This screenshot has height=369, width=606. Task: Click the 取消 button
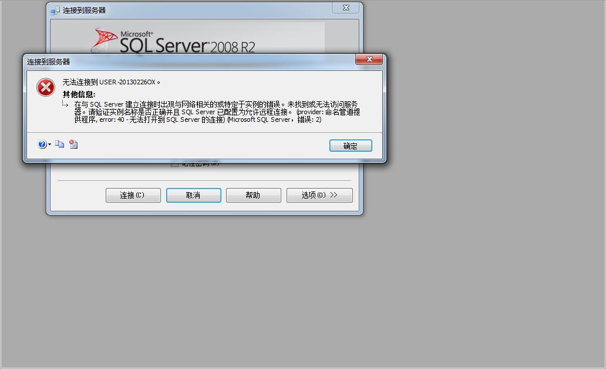coord(194,195)
